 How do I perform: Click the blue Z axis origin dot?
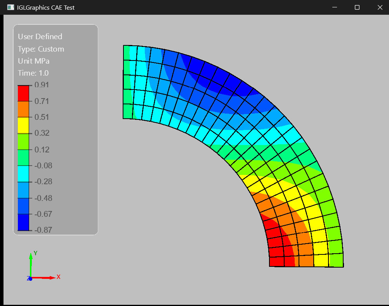click(30, 279)
